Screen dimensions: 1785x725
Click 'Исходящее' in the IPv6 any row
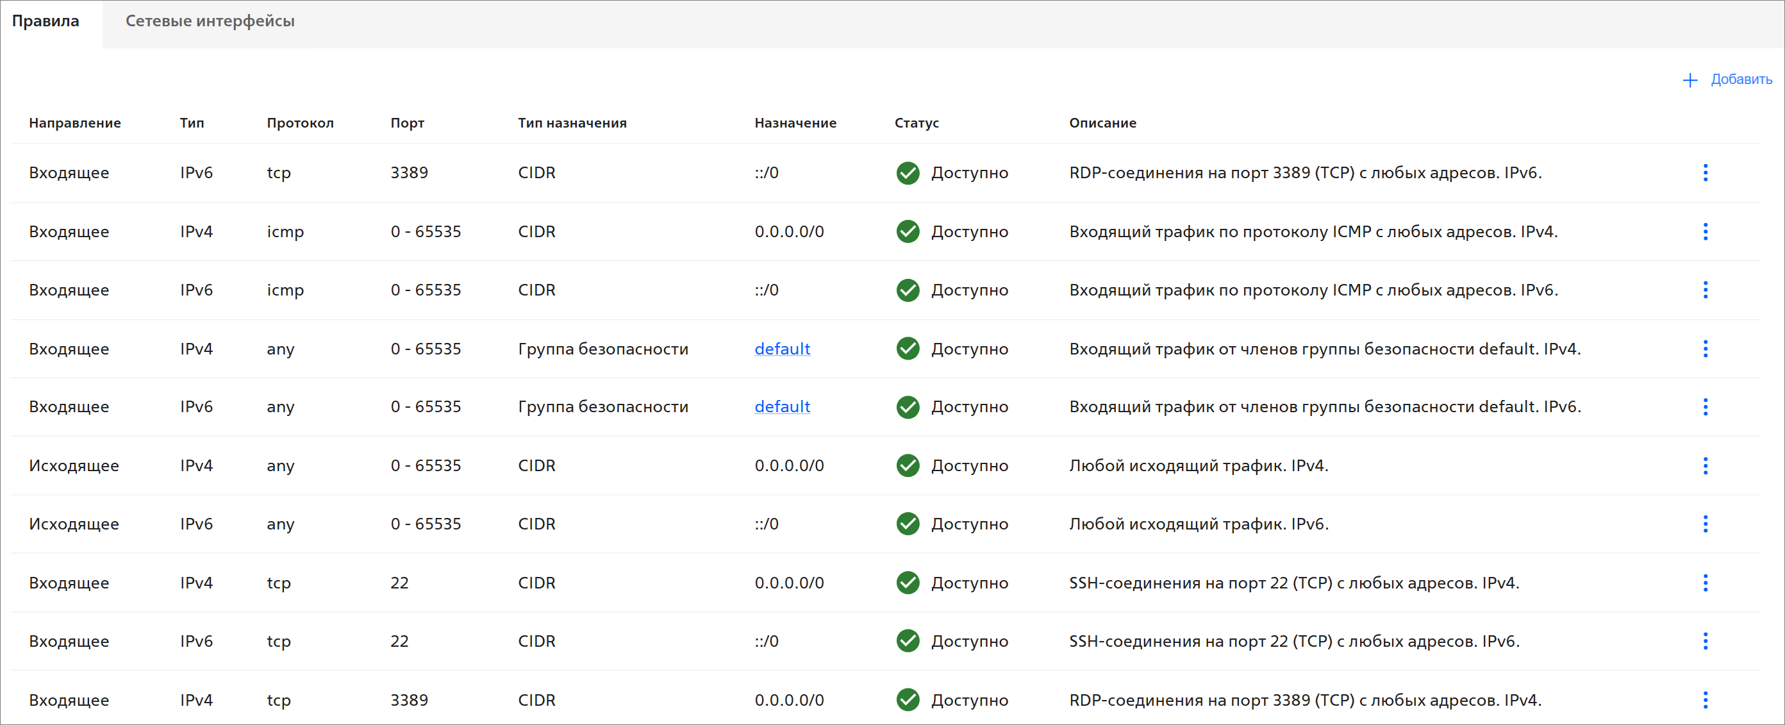[x=74, y=524]
